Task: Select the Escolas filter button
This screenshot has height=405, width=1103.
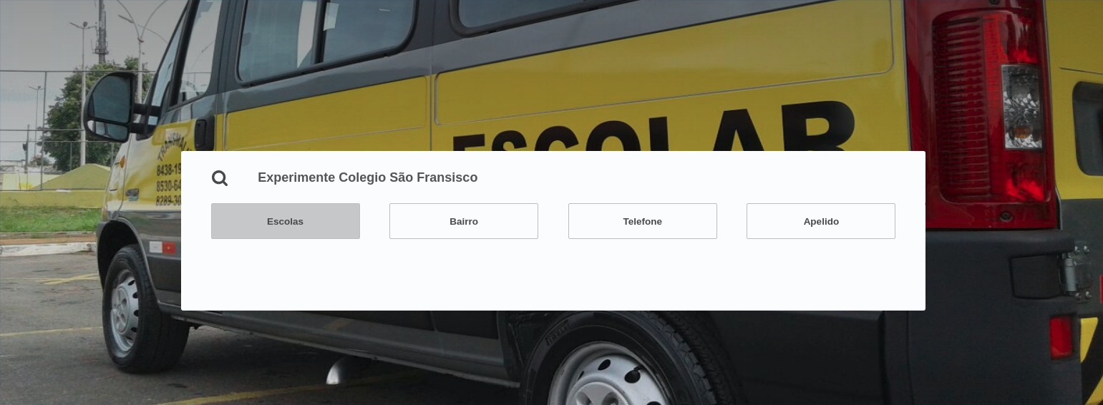Action: point(286,221)
